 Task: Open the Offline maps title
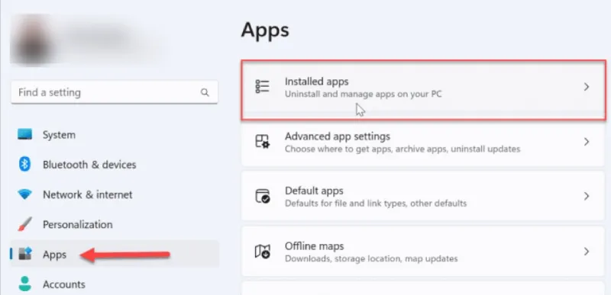click(x=314, y=246)
